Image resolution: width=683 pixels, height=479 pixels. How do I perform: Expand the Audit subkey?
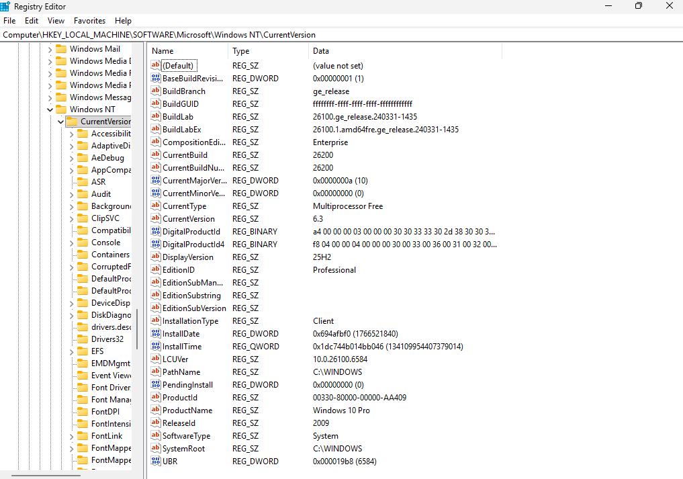click(x=72, y=195)
